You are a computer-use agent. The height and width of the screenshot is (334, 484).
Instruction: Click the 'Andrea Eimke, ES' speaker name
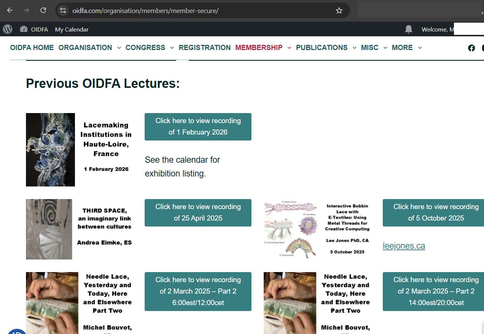coord(105,243)
